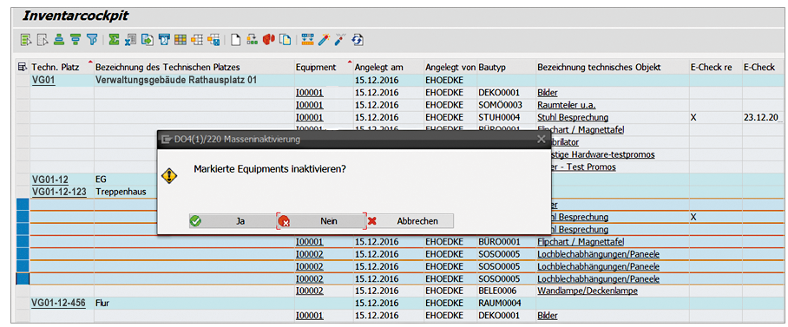Click Bezeichnung technisches Objekt column header
This screenshot has height=327, width=788.
point(612,68)
